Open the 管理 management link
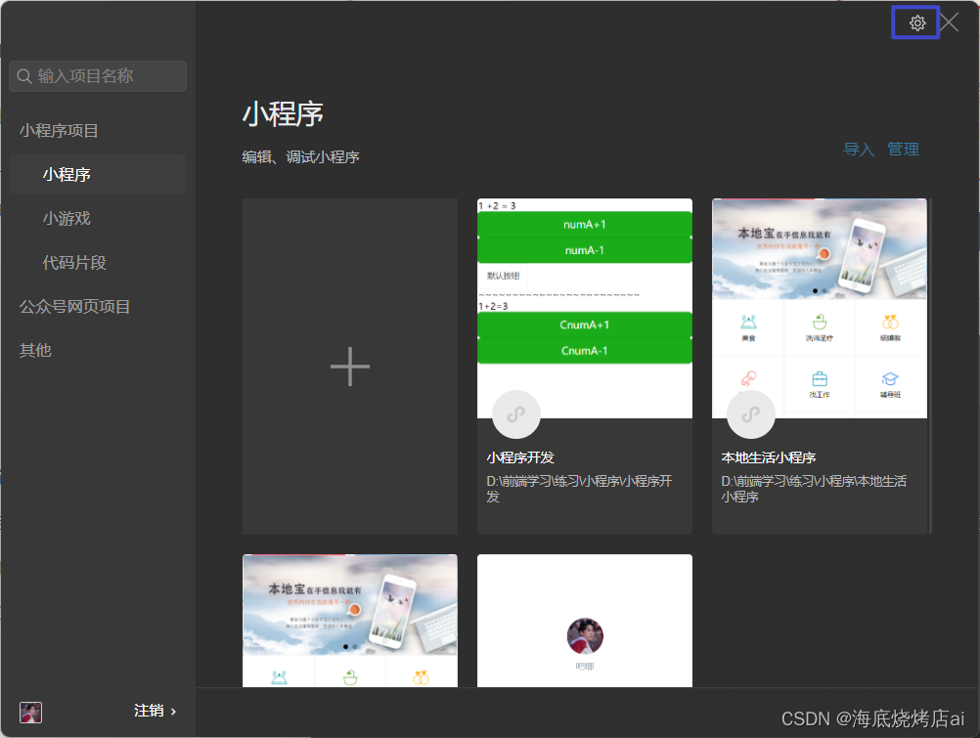 click(x=903, y=149)
